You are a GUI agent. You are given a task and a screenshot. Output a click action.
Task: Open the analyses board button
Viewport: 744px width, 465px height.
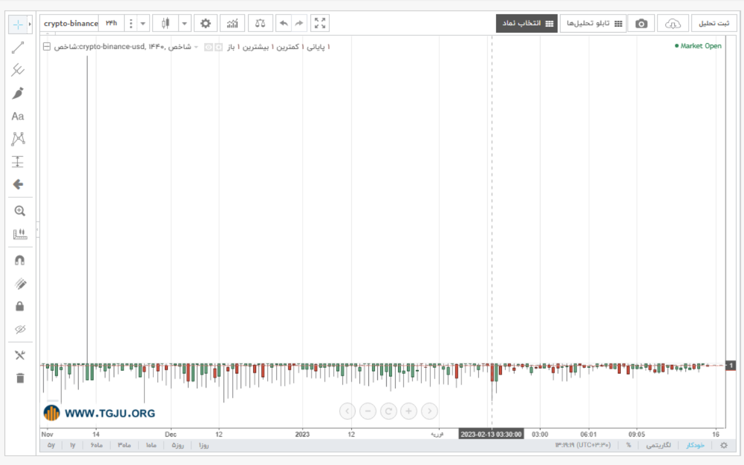click(593, 23)
